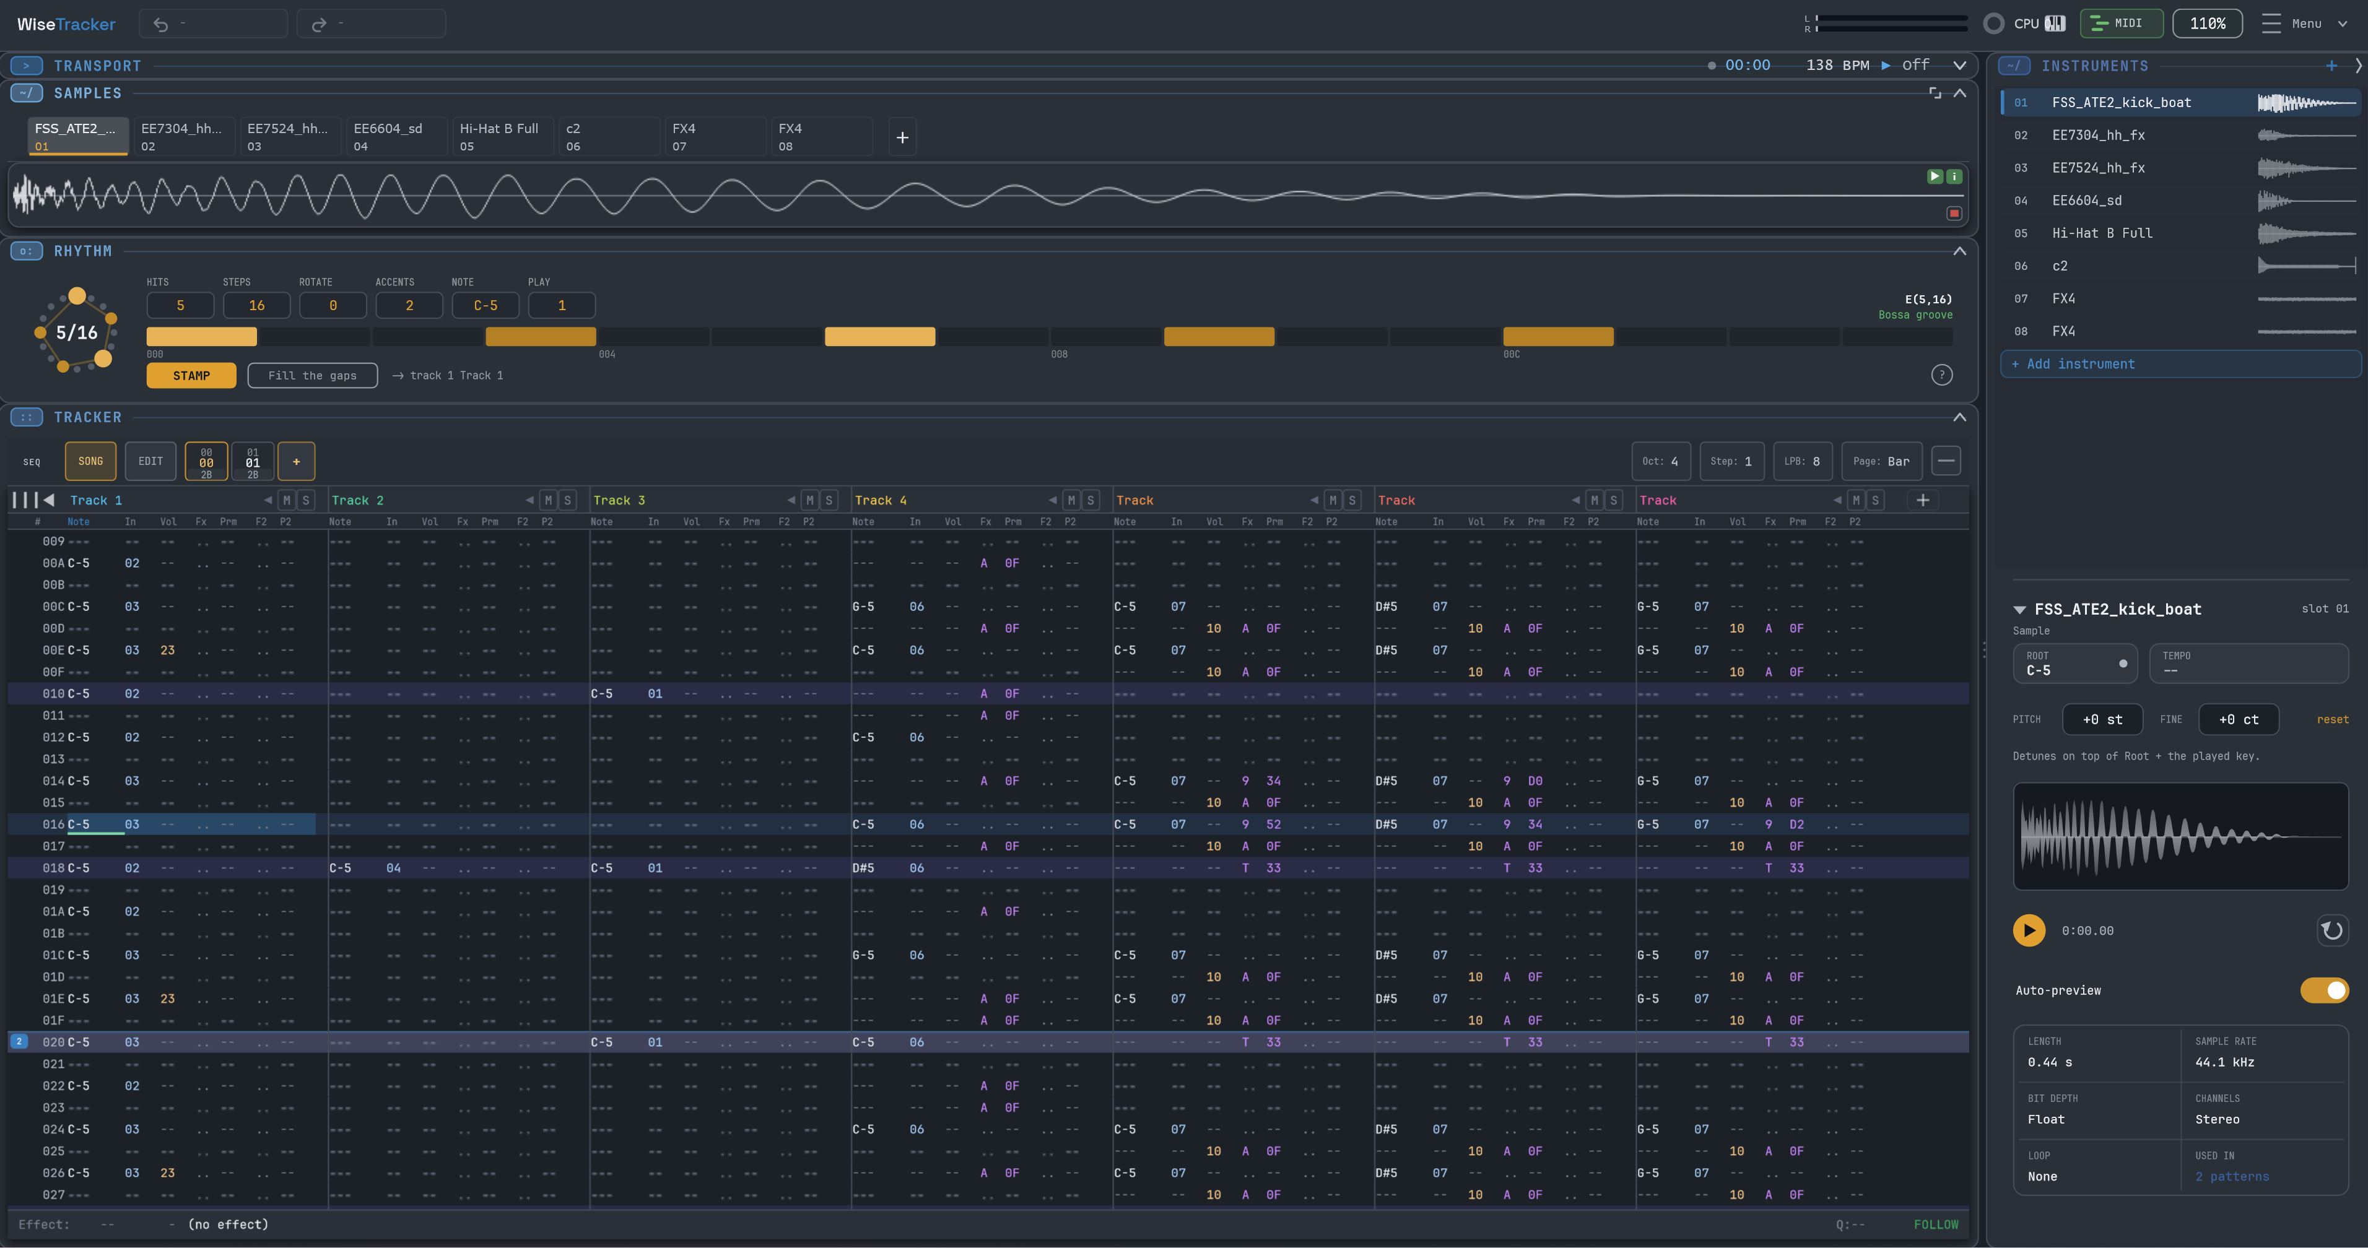Click the rhythm NOTE field C-5
The width and height of the screenshot is (2368, 1248).
[485, 305]
